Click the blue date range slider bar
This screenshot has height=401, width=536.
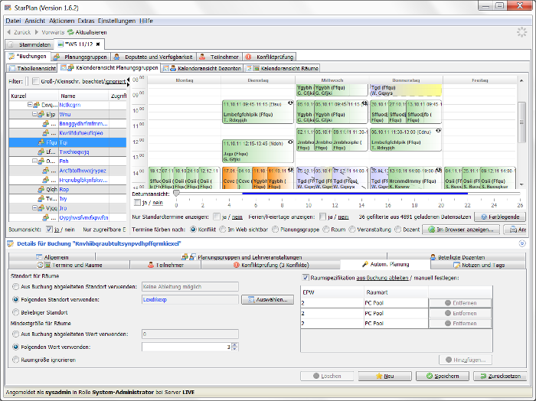pos(355,194)
